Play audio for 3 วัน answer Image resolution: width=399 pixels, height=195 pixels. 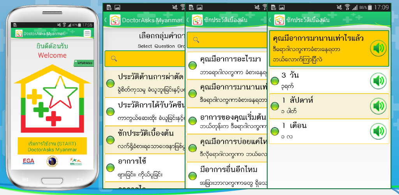(378, 81)
